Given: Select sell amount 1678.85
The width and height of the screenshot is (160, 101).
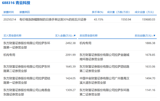Looking at the screenshot, I should (x=150, y=55).
